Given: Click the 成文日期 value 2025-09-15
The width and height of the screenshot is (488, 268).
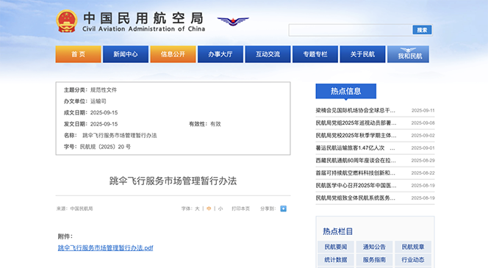Looking at the screenshot, I should tap(104, 112).
